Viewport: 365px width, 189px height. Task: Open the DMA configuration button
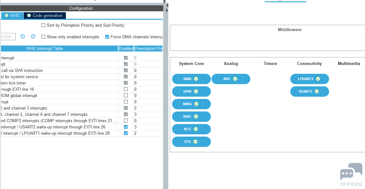191,79
